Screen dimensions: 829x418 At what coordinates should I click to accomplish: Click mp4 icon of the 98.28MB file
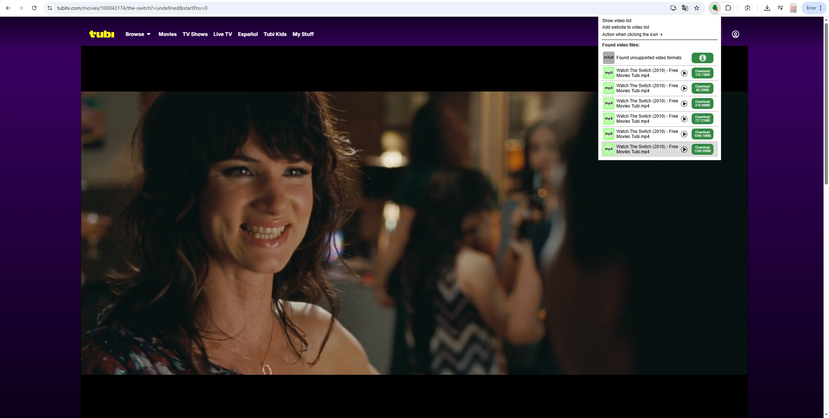609,88
